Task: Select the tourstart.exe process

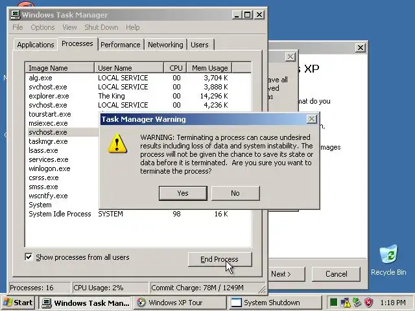Action: (x=50, y=114)
